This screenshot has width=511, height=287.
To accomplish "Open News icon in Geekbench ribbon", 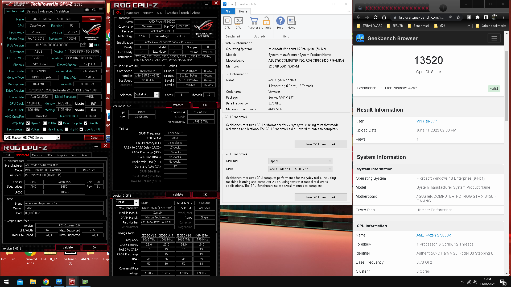I will (291, 23).
